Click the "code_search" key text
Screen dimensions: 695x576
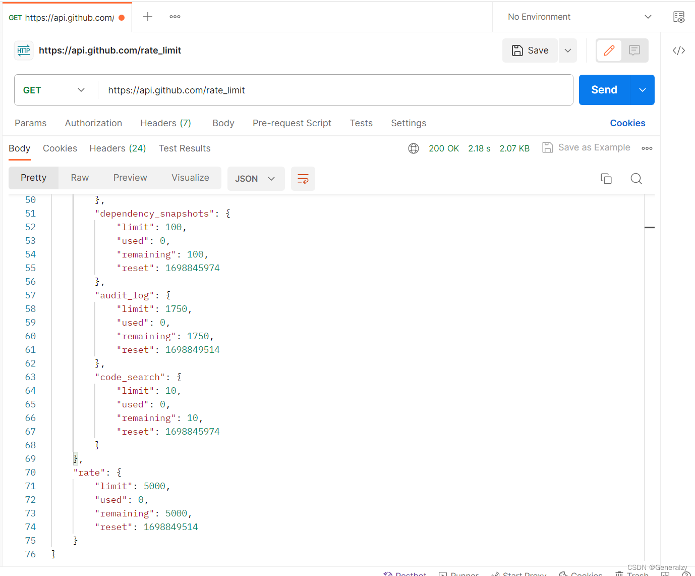pyautogui.click(x=130, y=377)
